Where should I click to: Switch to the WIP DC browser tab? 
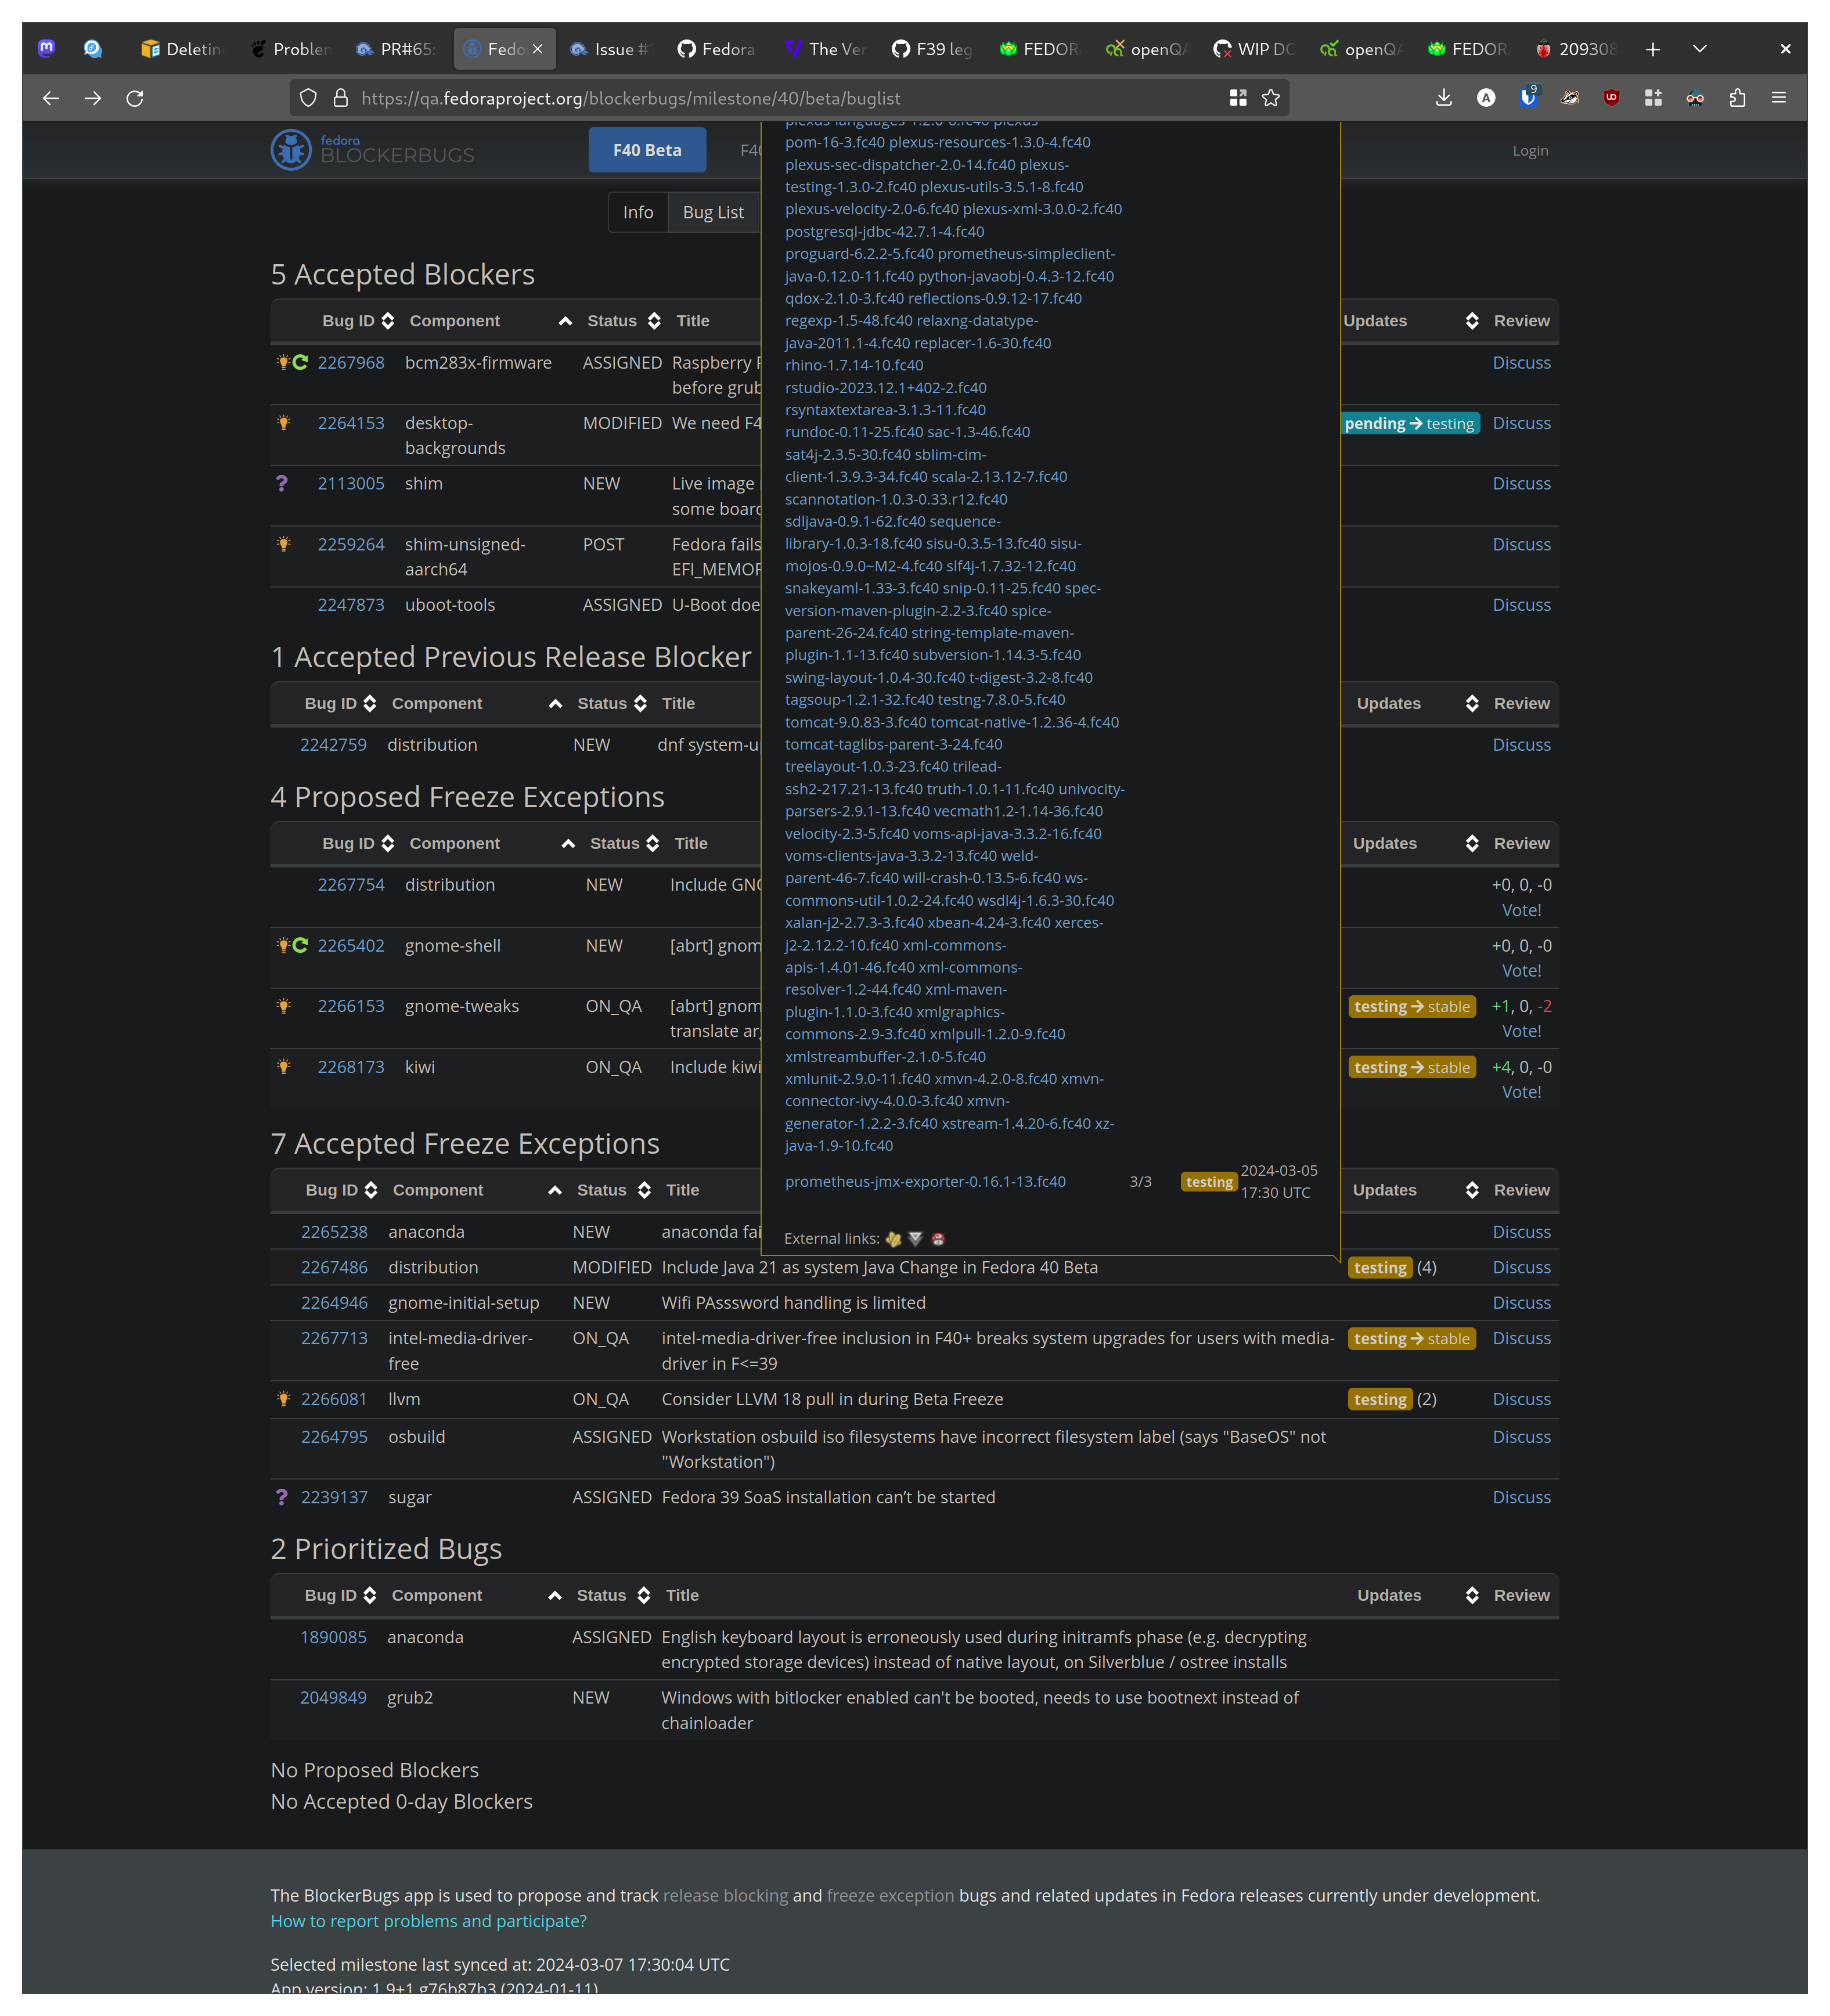coord(1254,49)
